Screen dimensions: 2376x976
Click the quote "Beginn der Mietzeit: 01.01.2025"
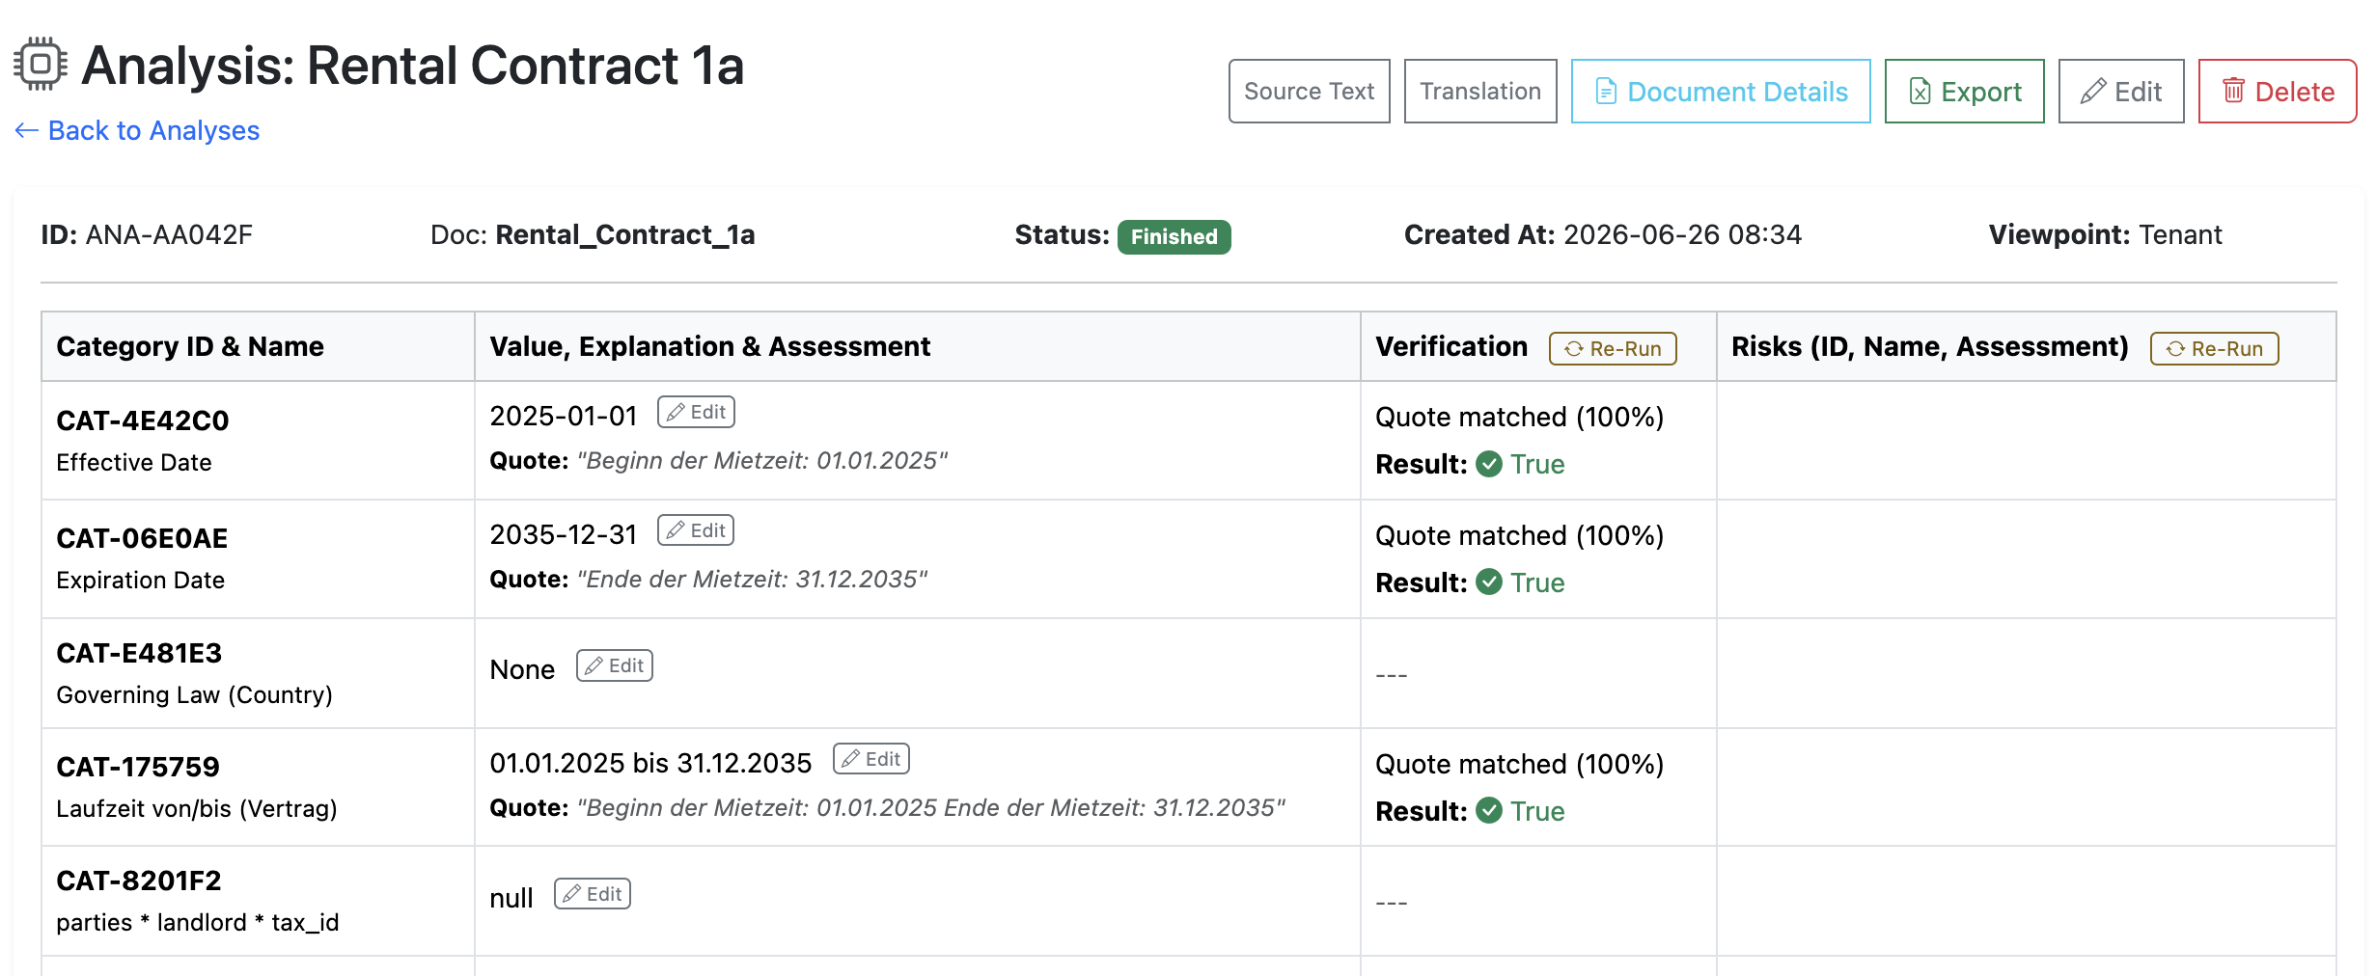coord(762,461)
